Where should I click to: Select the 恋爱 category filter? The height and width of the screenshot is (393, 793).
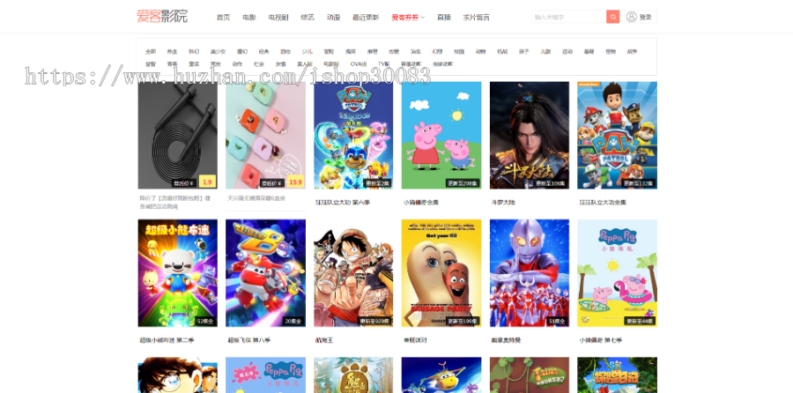click(x=394, y=52)
